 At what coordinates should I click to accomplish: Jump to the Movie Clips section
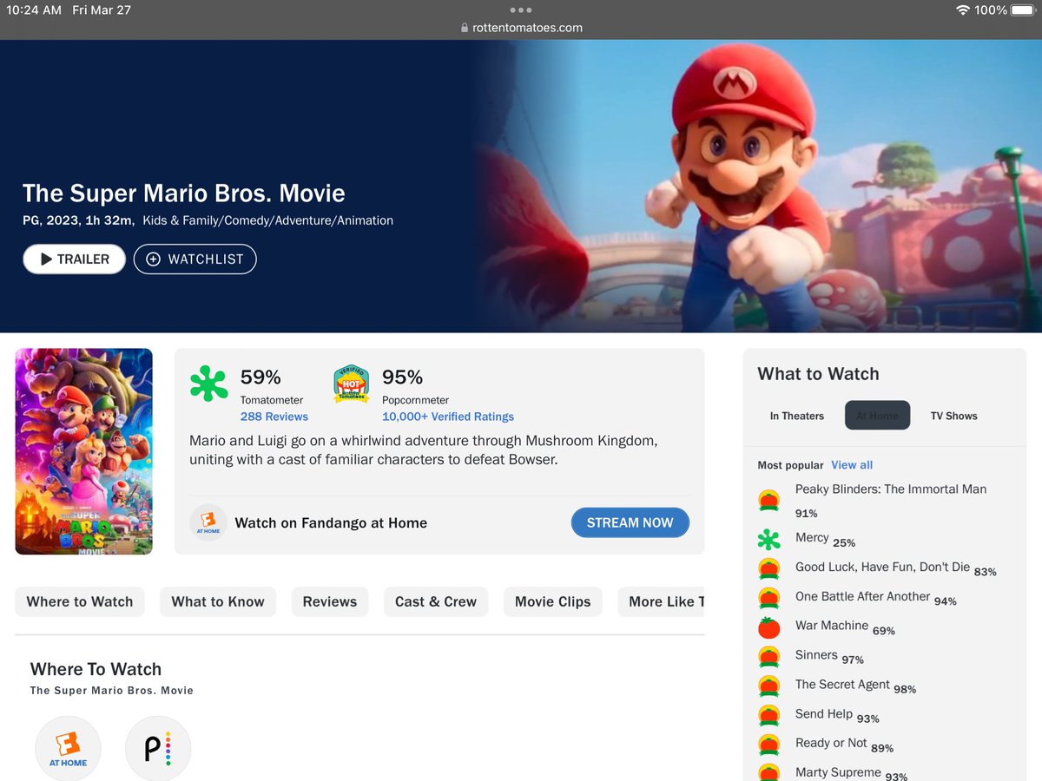552,601
